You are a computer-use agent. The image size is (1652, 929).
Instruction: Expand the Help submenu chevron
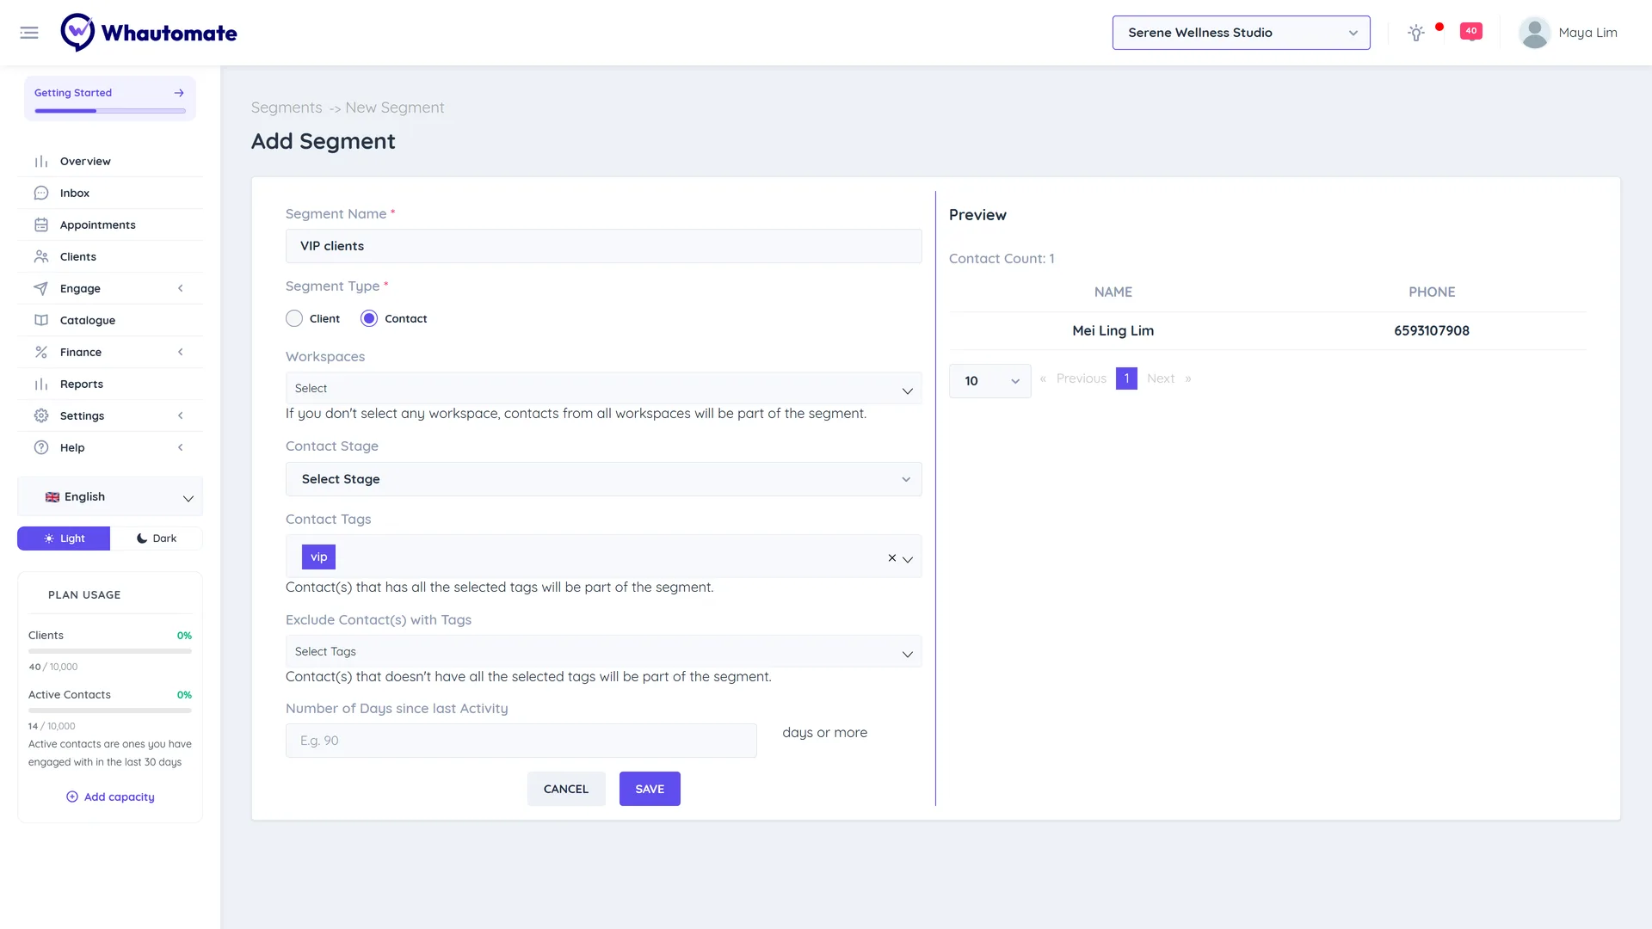(x=181, y=447)
